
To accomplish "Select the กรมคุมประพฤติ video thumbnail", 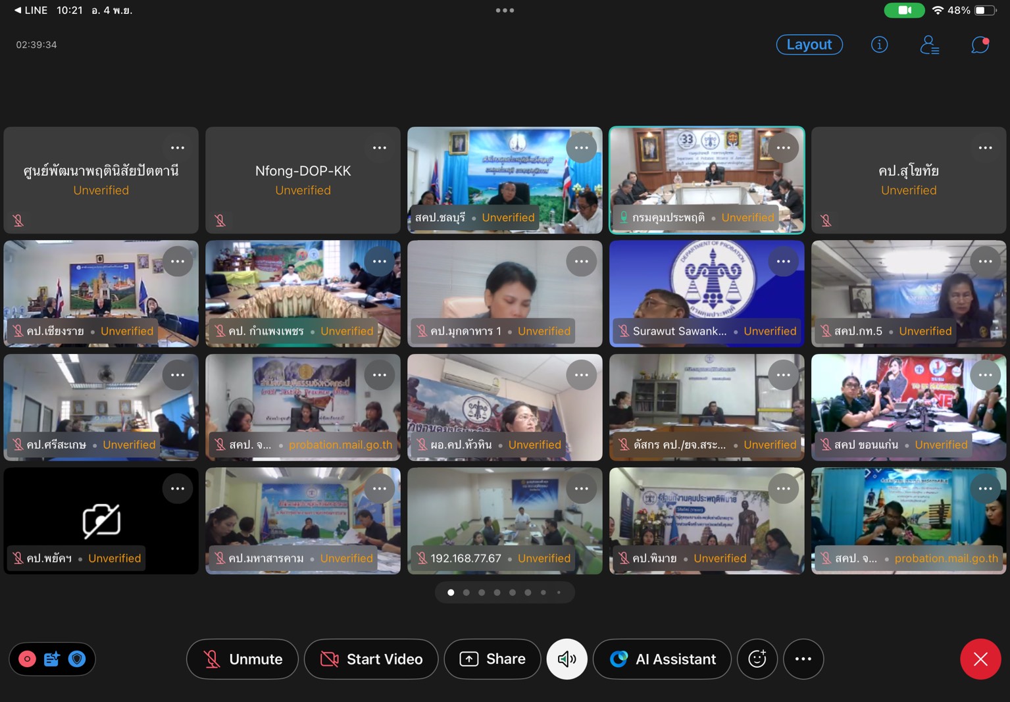I will (x=706, y=174).
